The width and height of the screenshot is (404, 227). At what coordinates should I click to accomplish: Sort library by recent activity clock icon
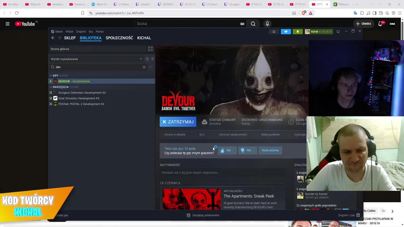click(x=147, y=59)
